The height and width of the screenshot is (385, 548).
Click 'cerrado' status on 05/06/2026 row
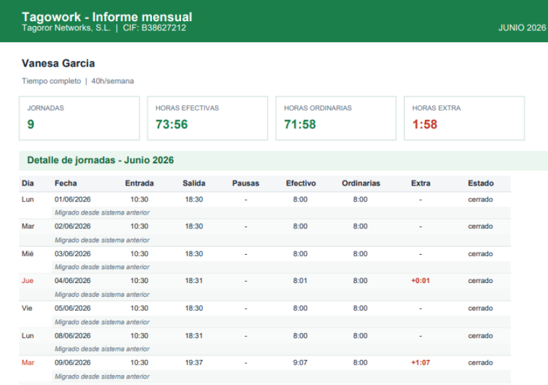tap(480, 308)
